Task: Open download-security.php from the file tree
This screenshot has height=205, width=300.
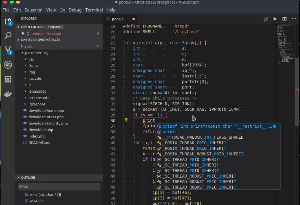Action: [x=48, y=123]
